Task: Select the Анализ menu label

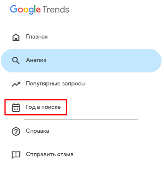Action: pos(36,60)
